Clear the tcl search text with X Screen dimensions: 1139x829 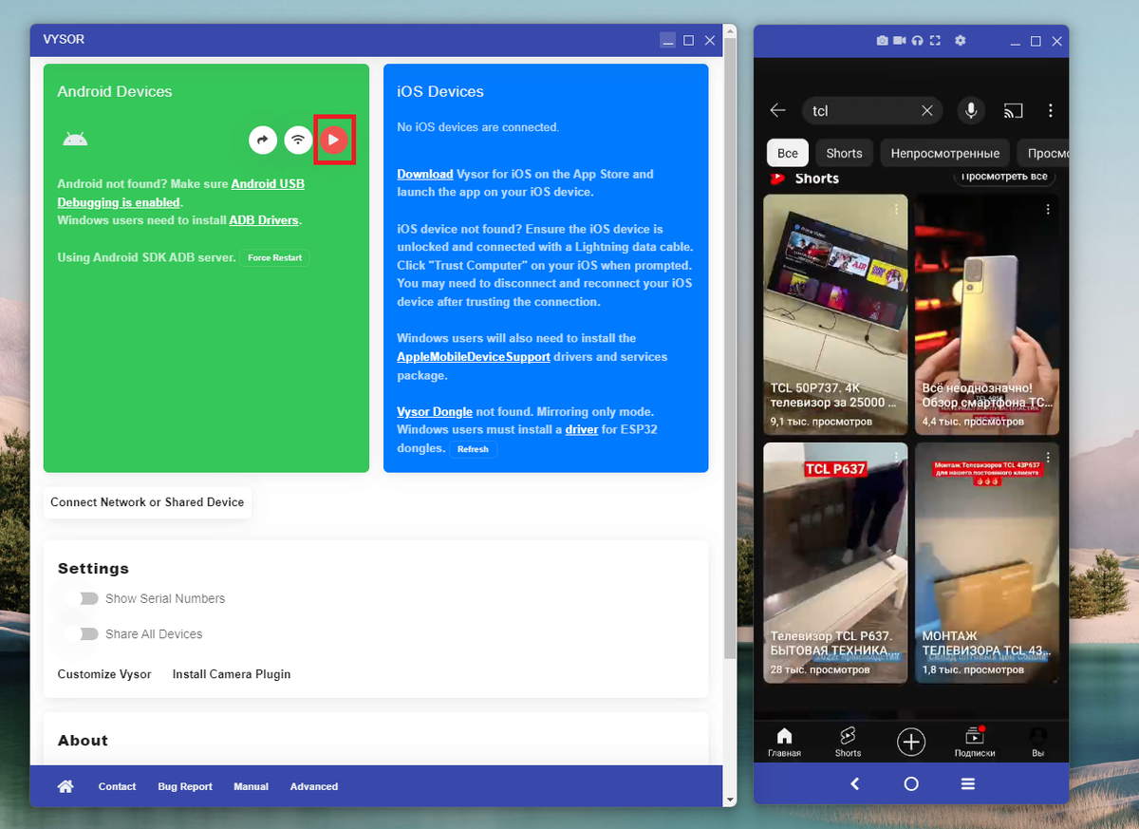(927, 111)
